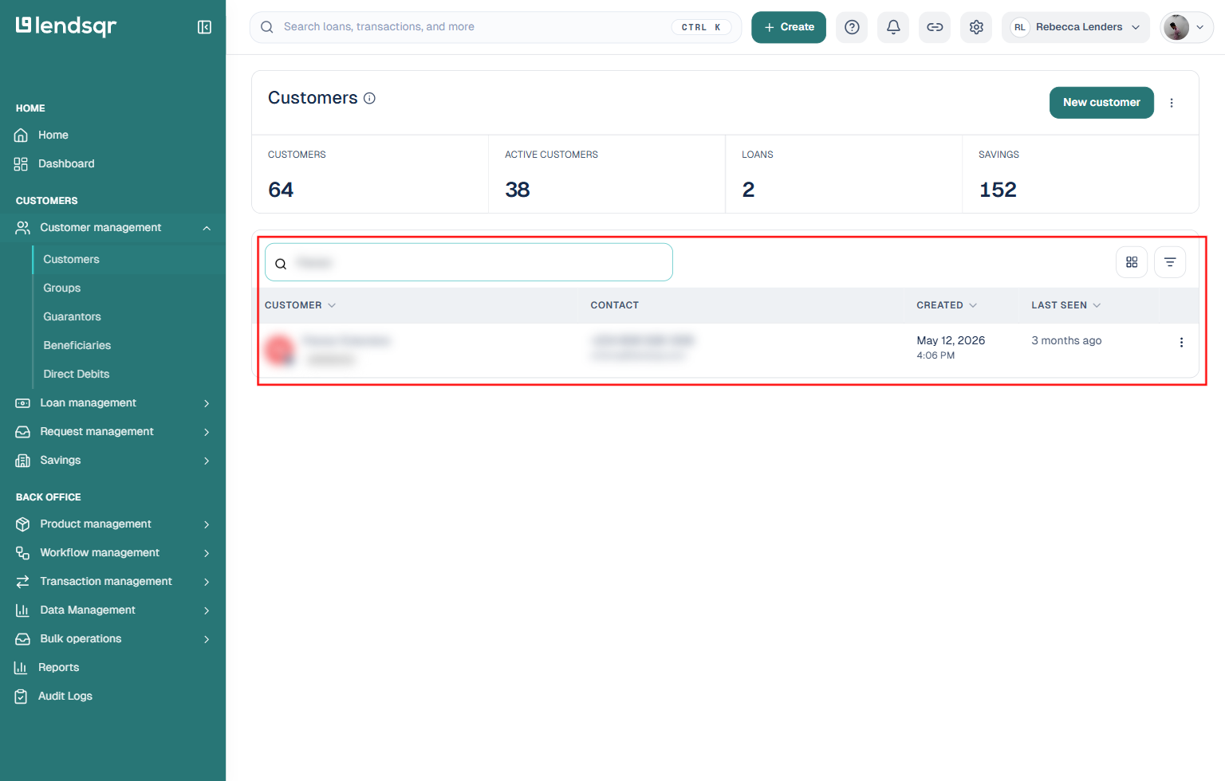Open the customer row actions menu
1225x781 pixels.
coord(1181,343)
